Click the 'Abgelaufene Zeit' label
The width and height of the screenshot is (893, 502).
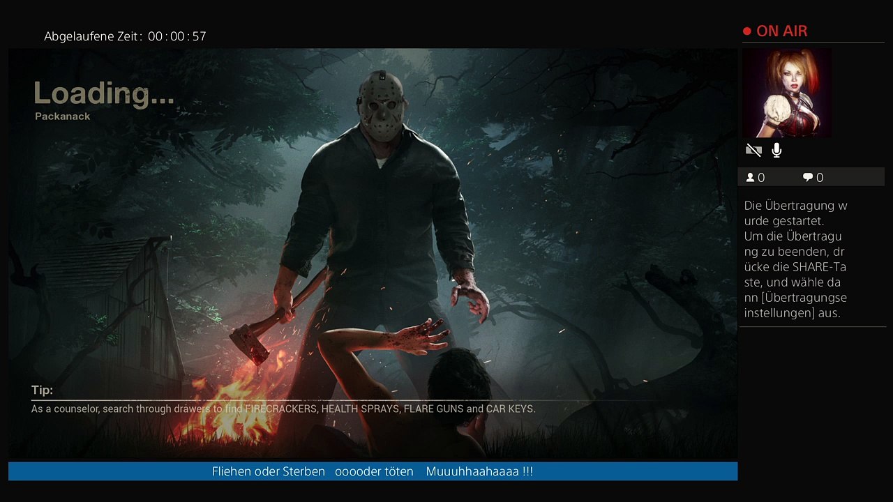pos(93,36)
